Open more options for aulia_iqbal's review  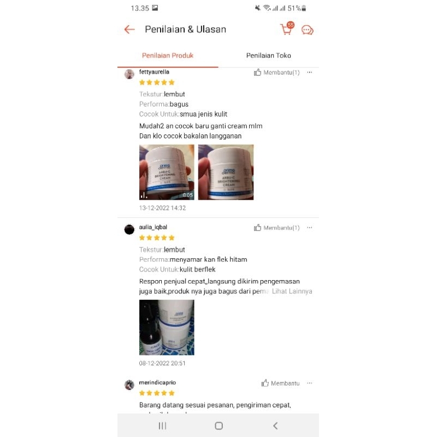pos(310,228)
